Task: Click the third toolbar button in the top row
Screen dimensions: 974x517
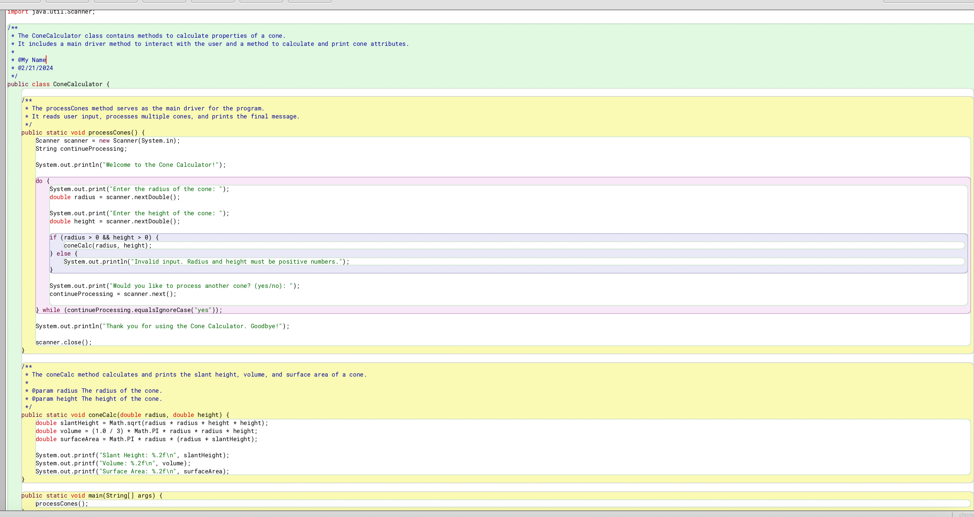Action: (x=115, y=1)
